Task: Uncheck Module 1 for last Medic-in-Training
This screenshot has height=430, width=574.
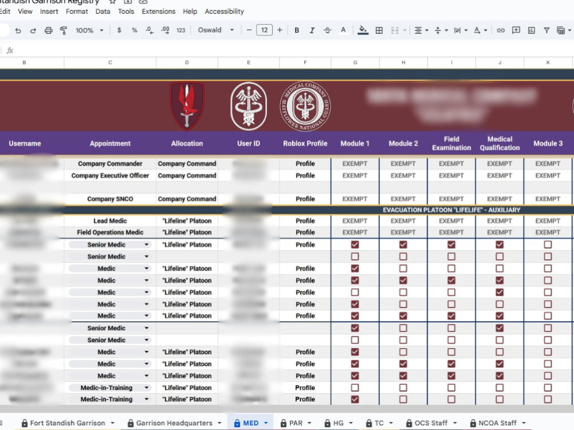Action: pos(355,399)
